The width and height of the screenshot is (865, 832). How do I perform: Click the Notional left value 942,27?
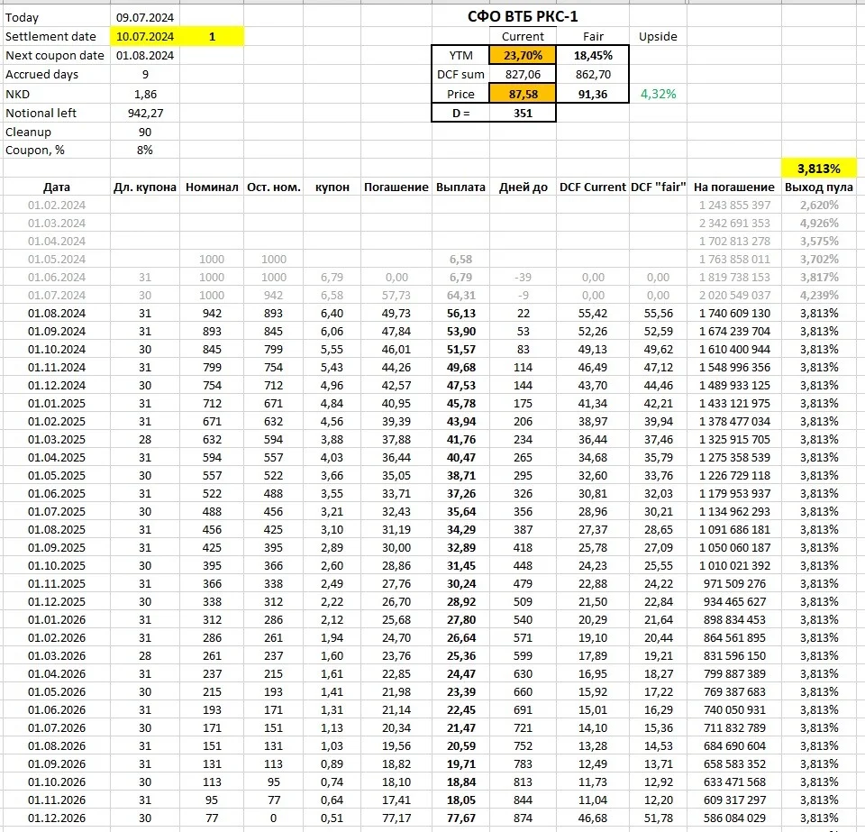coord(145,113)
